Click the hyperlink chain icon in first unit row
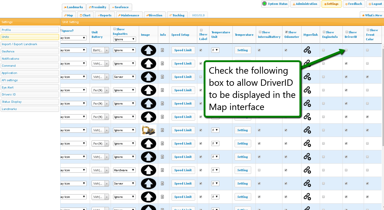The image size is (384, 210). pyautogui.click(x=307, y=50)
